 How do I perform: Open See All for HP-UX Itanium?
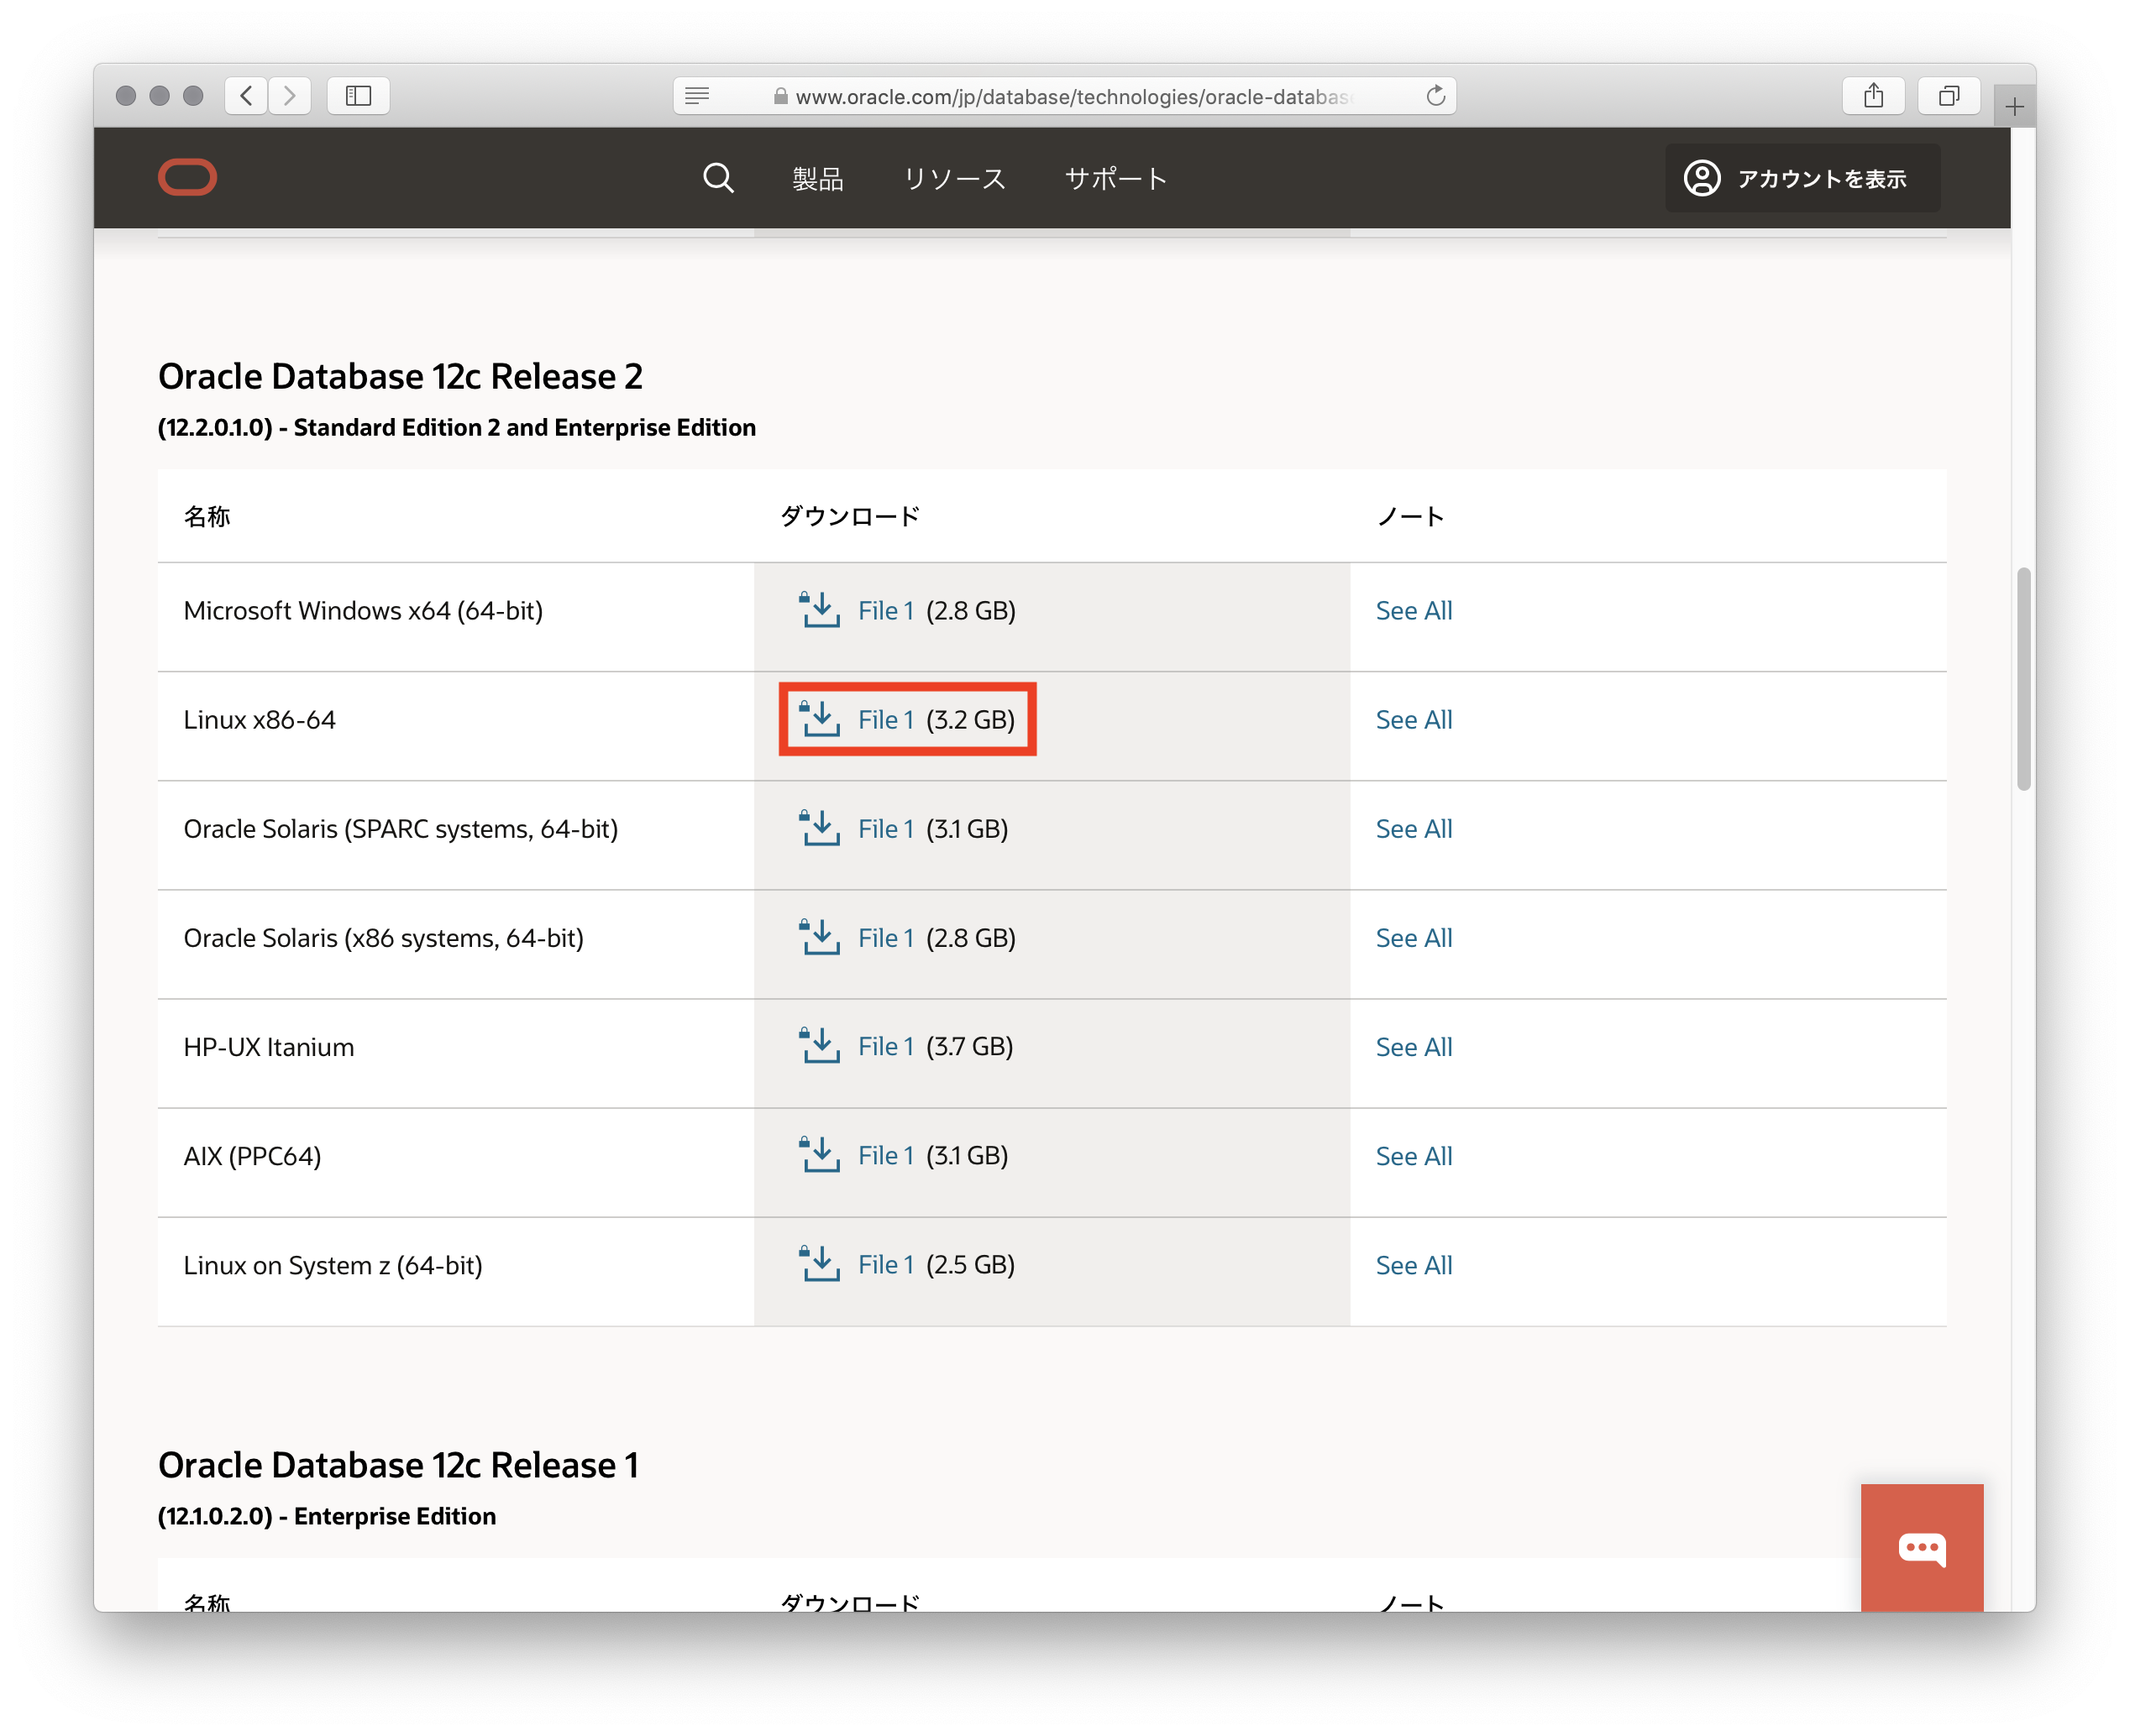click(1413, 1046)
